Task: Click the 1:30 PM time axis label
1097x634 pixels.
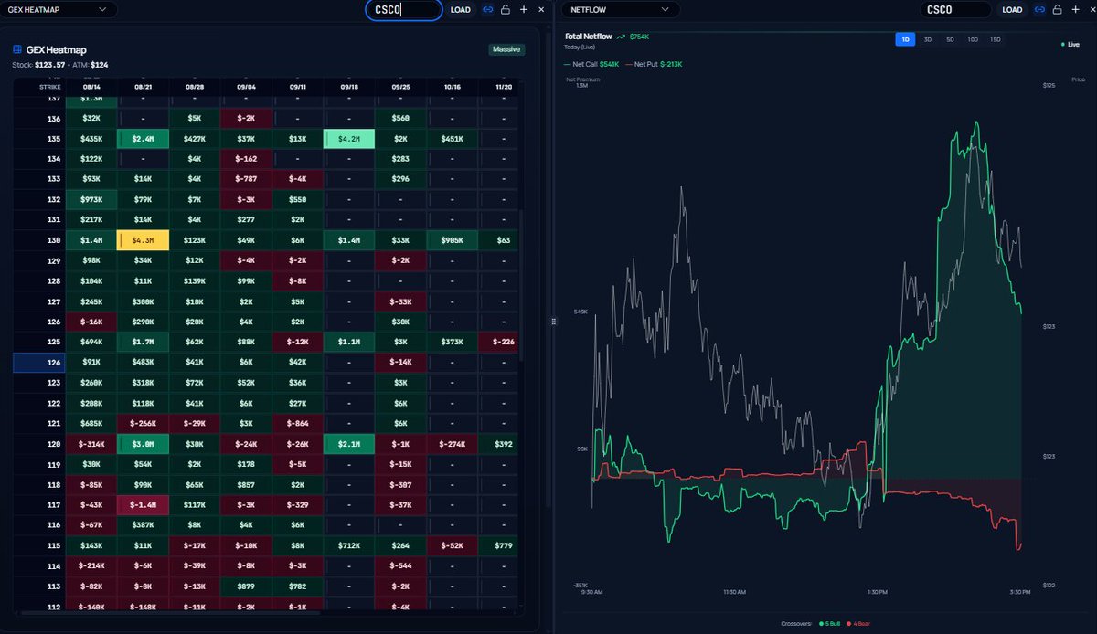Action: (x=876, y=593)
